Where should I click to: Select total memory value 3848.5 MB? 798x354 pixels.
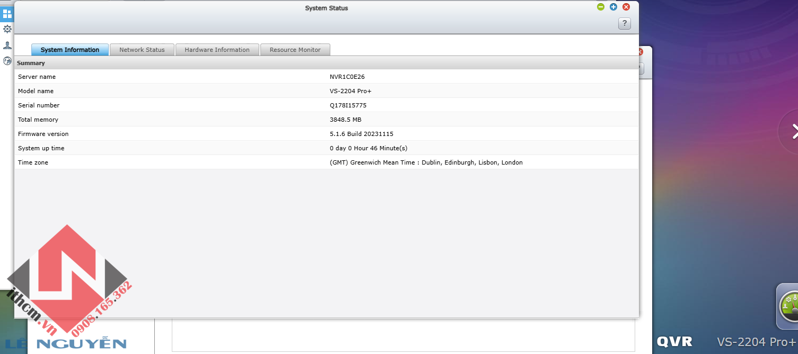pos(346,120)
